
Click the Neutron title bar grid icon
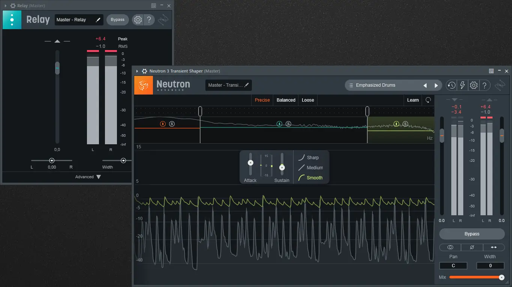point(491,71)
